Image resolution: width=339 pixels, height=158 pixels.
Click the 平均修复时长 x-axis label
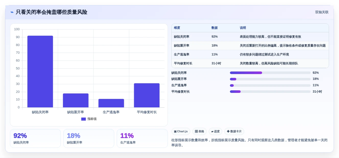coord(147,112)
